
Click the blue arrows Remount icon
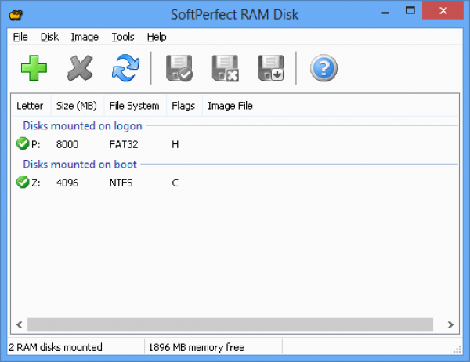click(124, 68)
